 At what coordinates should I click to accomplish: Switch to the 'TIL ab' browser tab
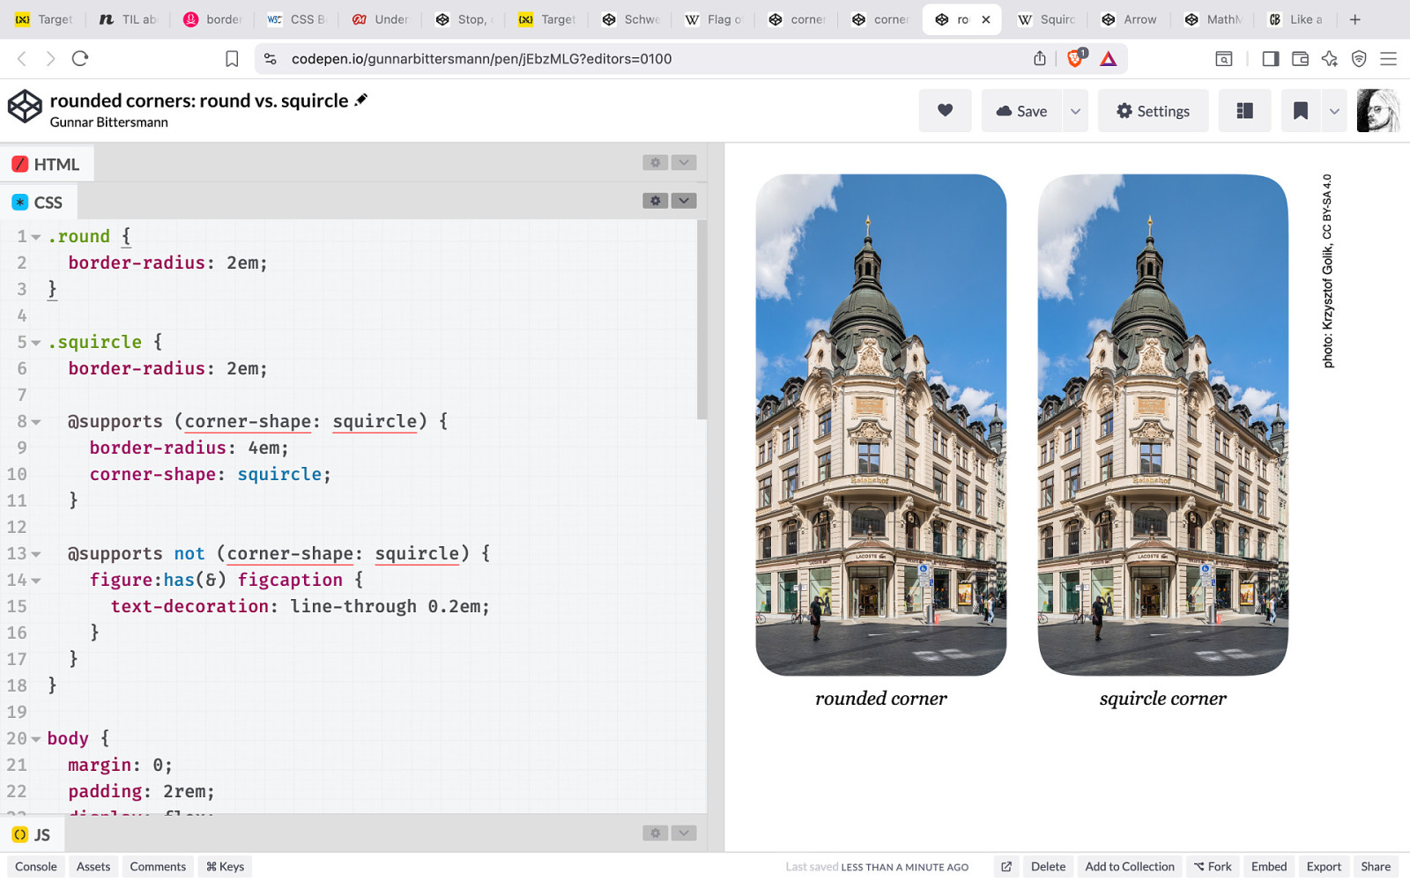(129, 19)
